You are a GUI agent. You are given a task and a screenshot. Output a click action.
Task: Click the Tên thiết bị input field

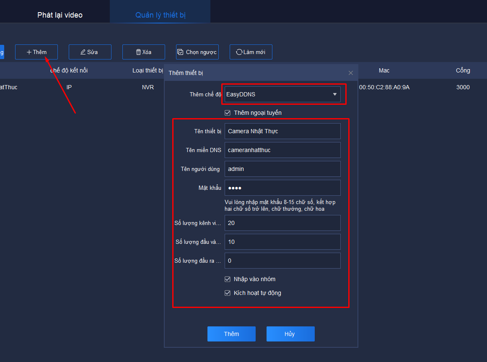click(282, 131)
